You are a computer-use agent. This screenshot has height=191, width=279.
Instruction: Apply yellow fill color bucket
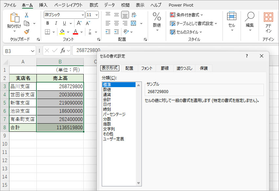[62, 32]
